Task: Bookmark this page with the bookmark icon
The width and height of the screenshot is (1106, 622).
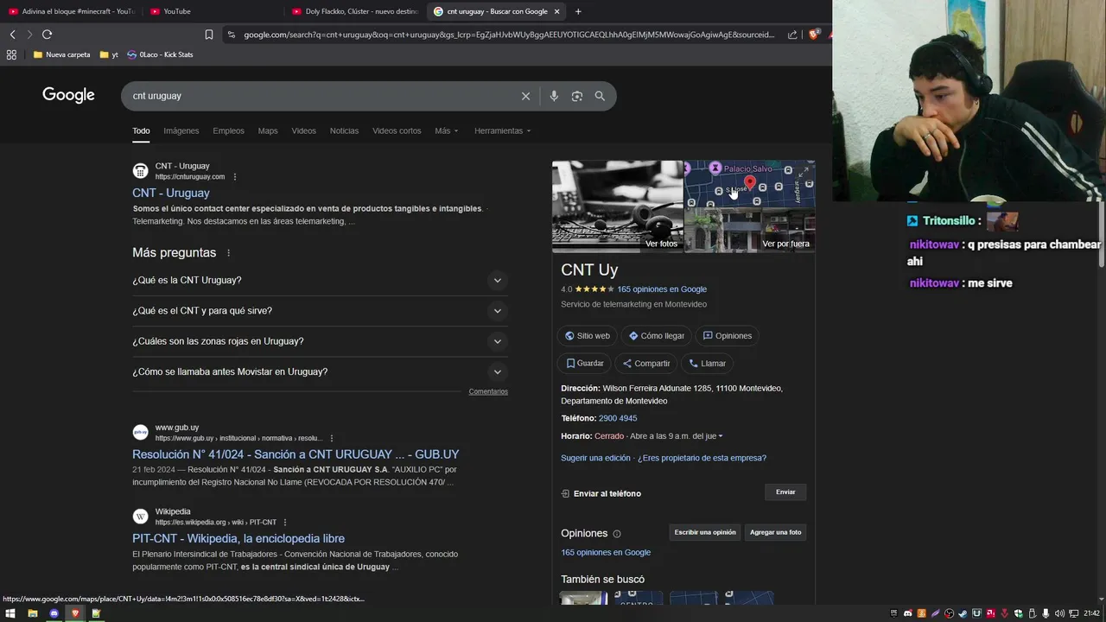Action: click(209, 35)
